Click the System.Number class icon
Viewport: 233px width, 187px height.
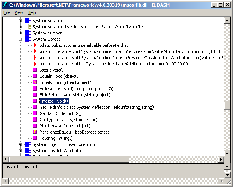28,33
